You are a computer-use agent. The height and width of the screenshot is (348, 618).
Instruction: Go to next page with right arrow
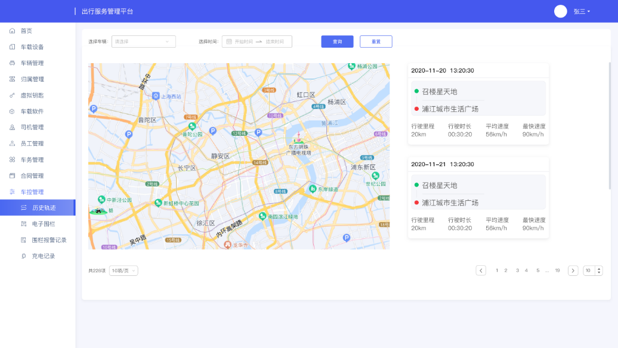click(x=573, y=271)
